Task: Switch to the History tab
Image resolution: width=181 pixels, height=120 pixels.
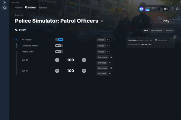Action: tap(169, 31)
